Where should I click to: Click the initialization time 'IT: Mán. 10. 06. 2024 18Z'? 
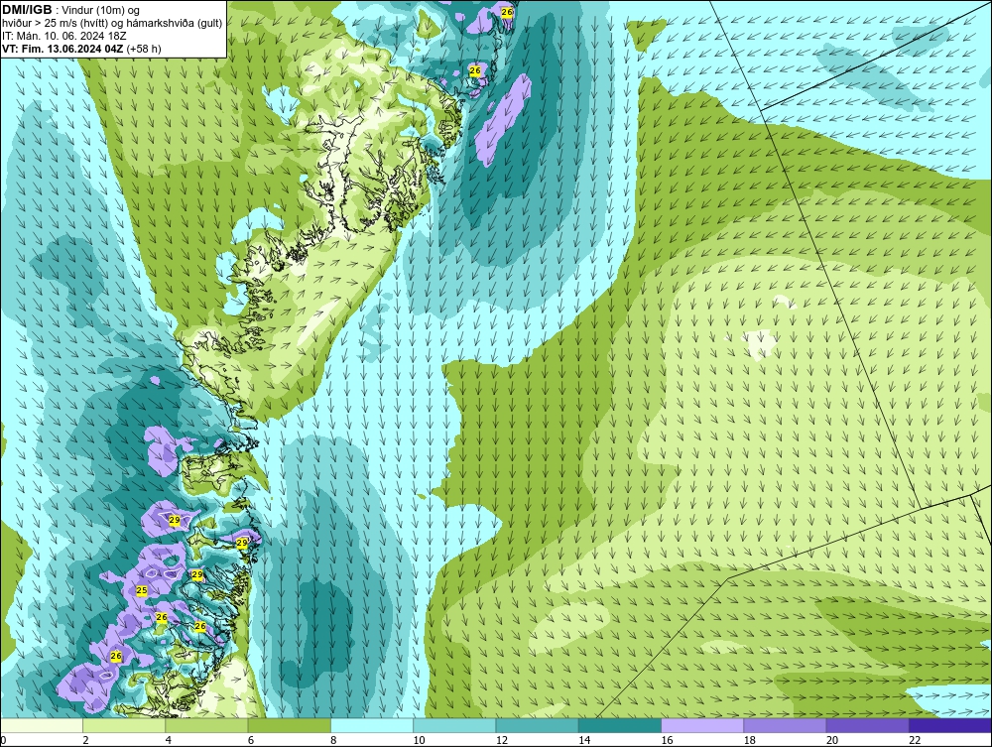pos(64,36)
